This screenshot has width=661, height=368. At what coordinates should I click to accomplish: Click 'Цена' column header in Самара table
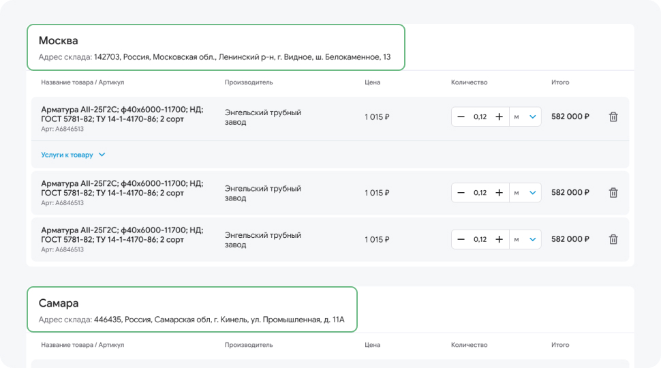click(372, 345)
